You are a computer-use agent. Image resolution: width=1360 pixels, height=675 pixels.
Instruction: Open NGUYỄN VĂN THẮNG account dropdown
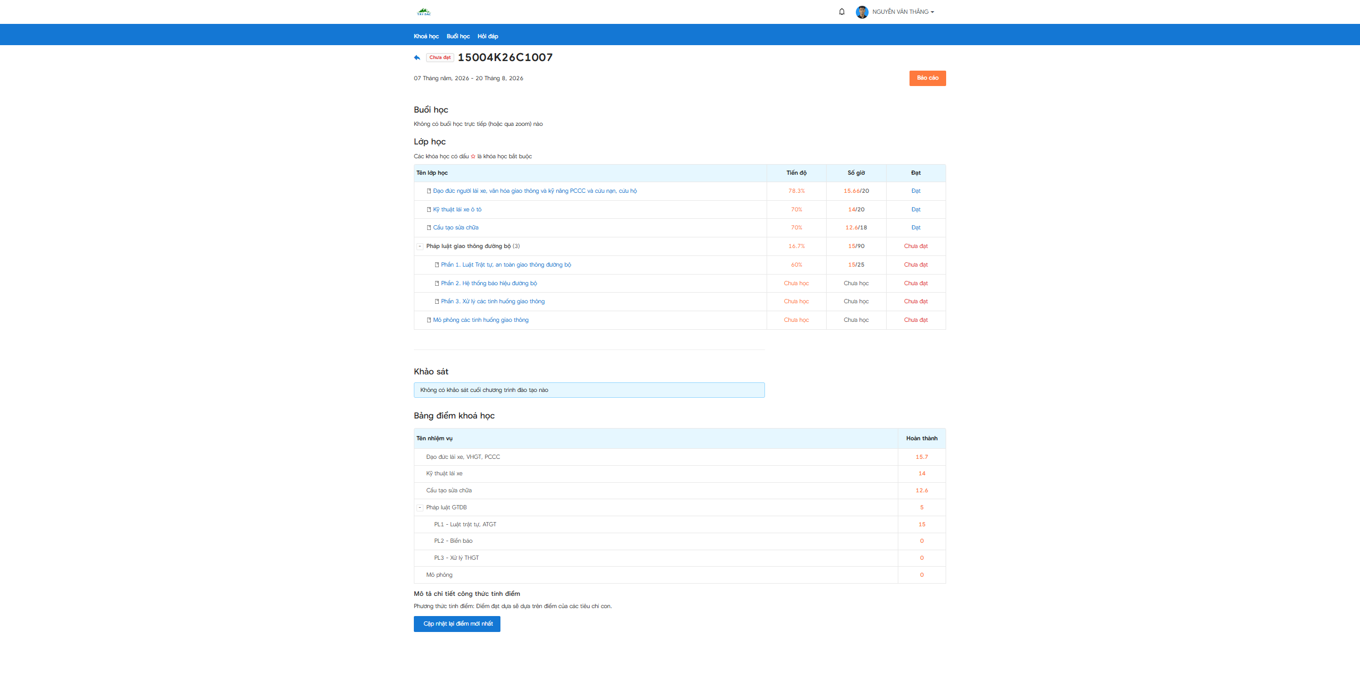[903, 12]
